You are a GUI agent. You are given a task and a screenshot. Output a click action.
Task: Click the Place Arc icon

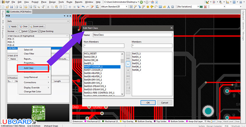(156, 7)
